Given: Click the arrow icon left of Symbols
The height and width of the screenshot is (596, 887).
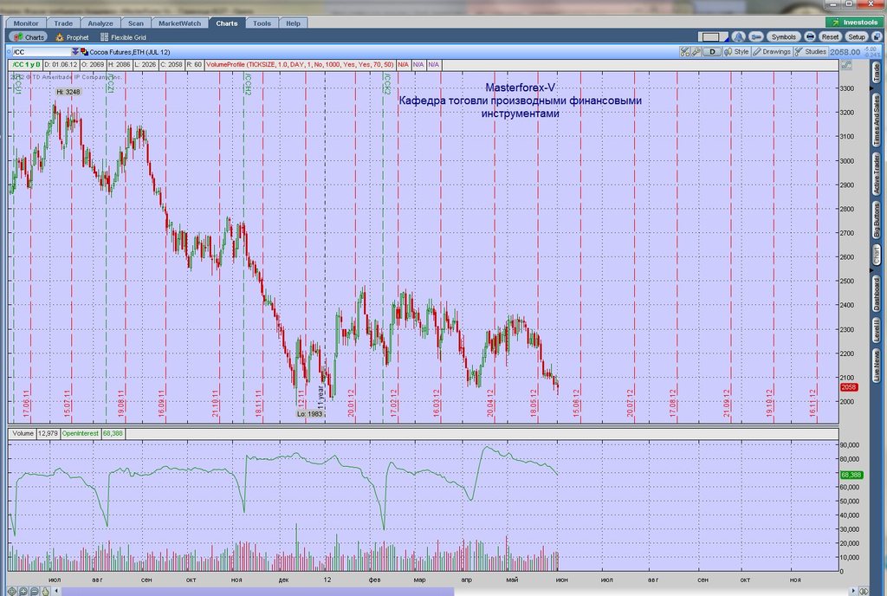Looking at the screenshot, I should click(x=755, y=36).
